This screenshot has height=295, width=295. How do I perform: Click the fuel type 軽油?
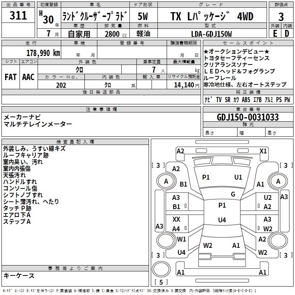[x=143, y=34]
